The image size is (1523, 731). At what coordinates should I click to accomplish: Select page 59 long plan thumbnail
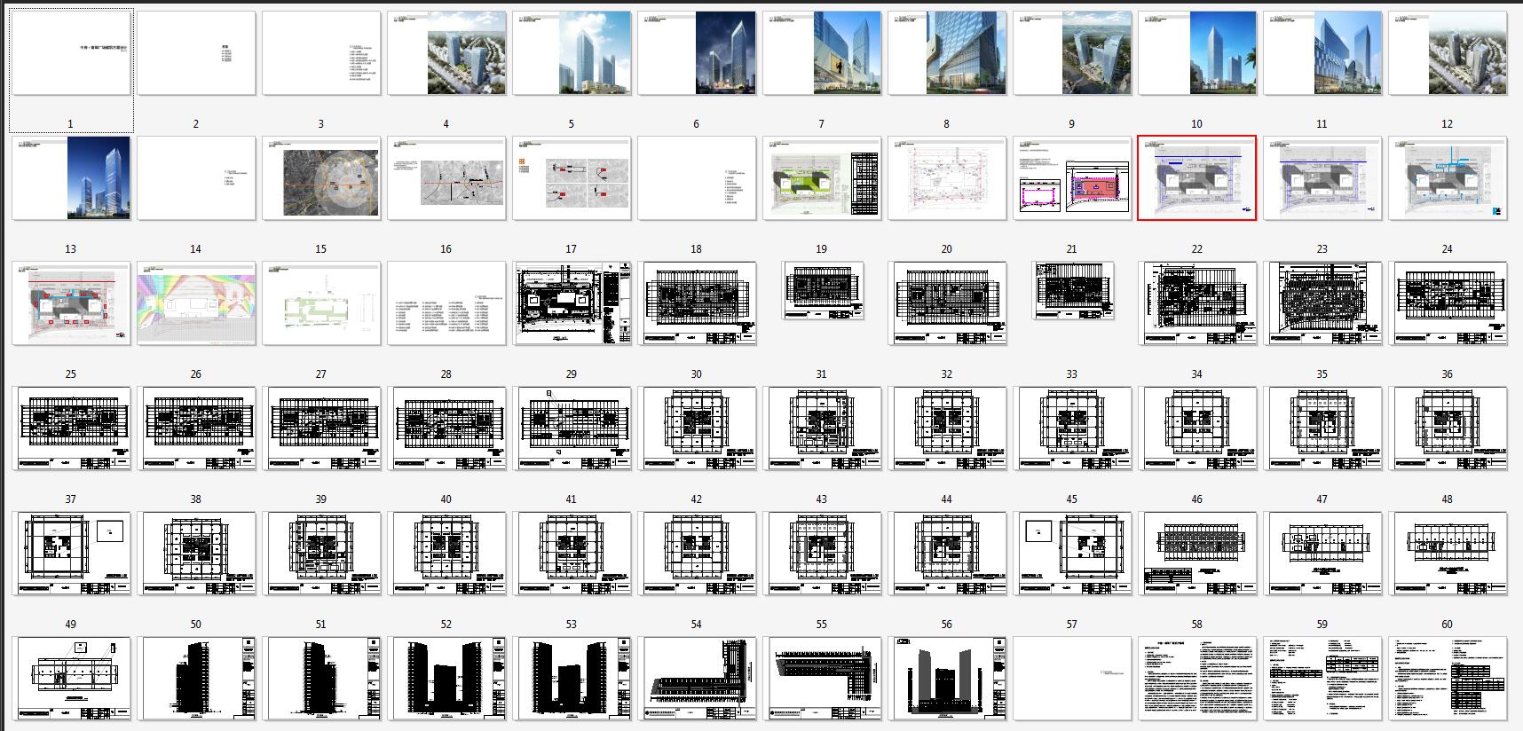click(1324, 554)
